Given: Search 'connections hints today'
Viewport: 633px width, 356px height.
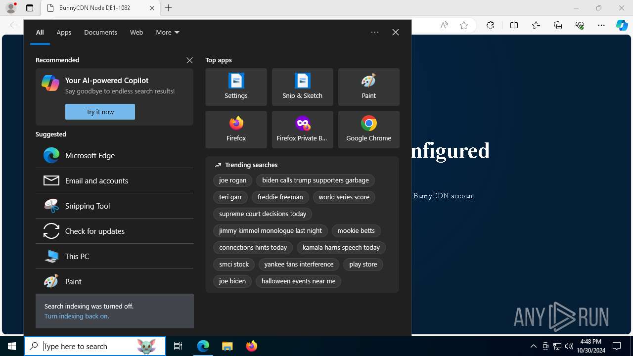Looking at the screenshot, I should [x=253, y=248].
